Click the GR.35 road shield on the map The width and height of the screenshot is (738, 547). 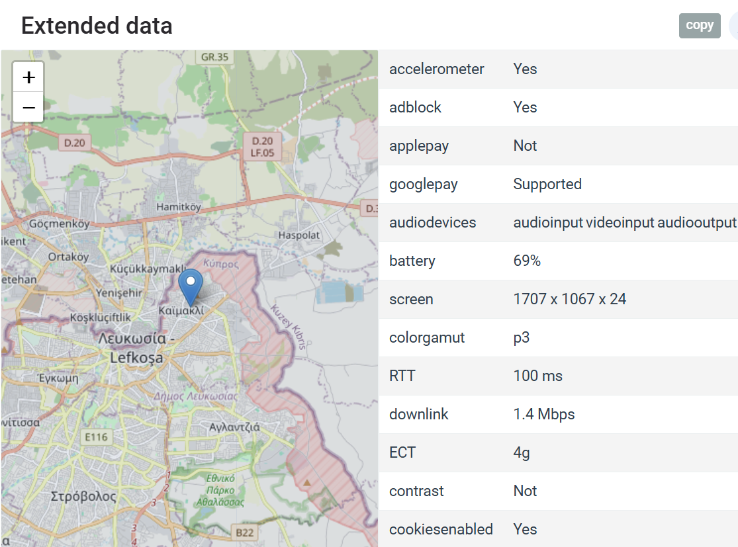[215, 57]
